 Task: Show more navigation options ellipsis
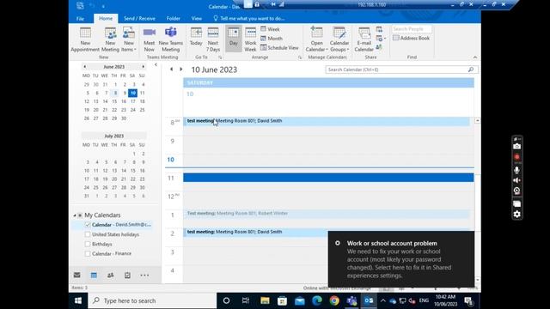144,275
